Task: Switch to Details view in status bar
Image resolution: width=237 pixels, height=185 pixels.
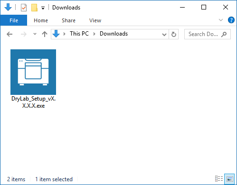Action: [x=219, y=179]
